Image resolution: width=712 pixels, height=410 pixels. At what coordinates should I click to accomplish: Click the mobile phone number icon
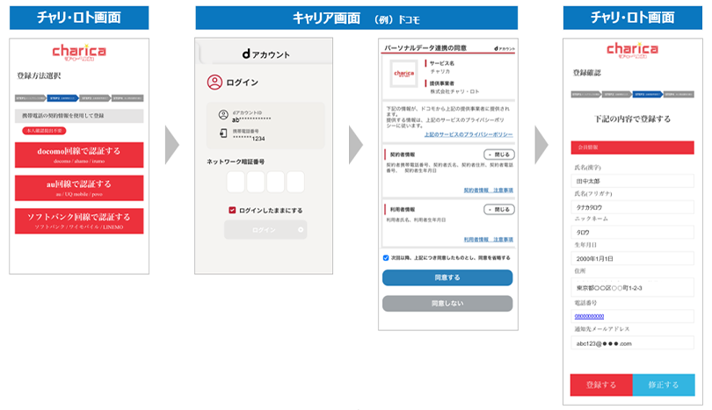(223, 133)
